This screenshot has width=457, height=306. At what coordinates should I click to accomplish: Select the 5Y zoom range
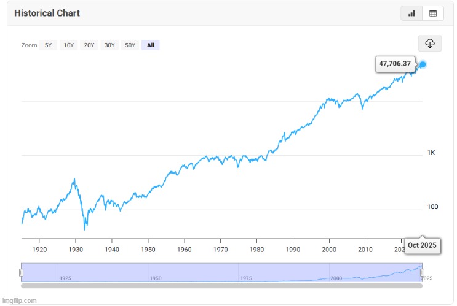(48, 45)
